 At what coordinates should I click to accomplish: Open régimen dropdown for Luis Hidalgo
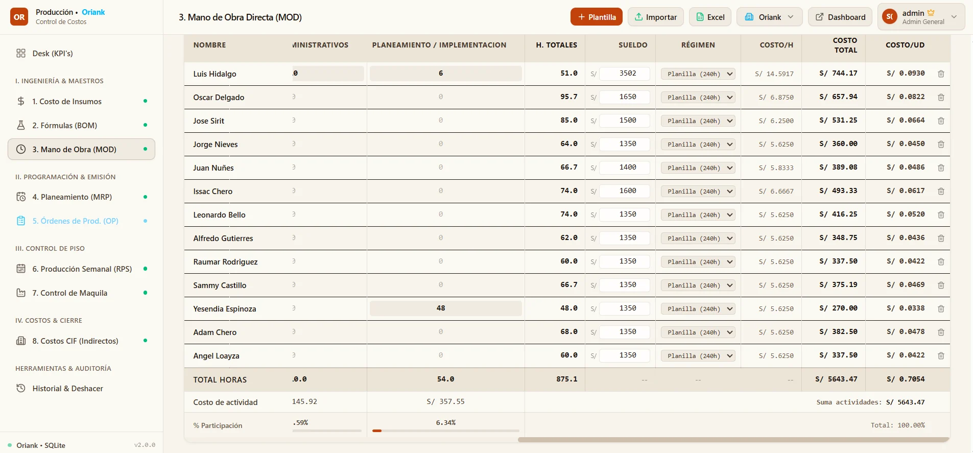click(698, 74)
